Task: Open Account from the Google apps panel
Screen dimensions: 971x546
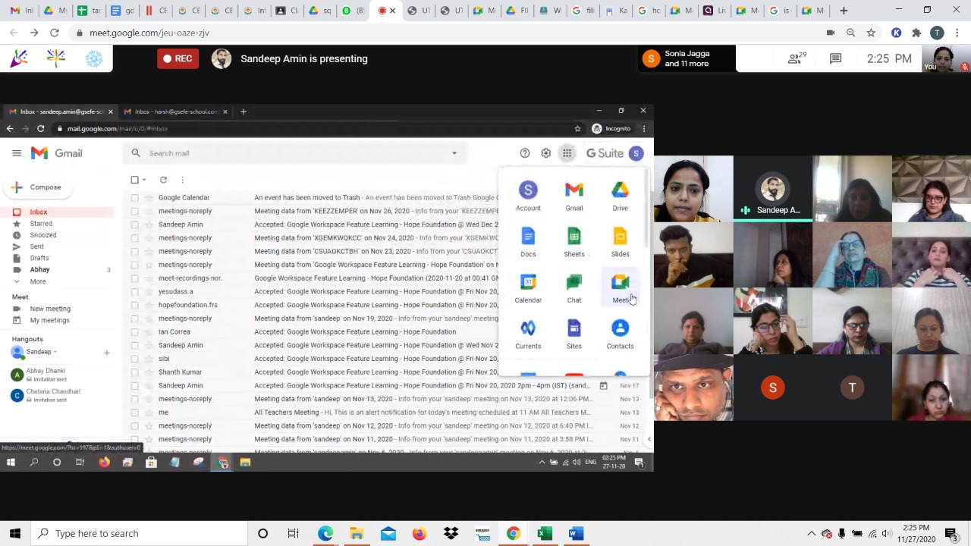Action: [x=528, y=196]
